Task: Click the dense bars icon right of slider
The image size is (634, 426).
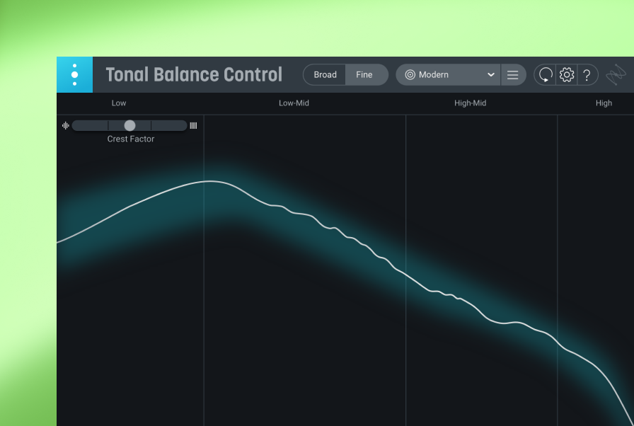Action: (193, 126)
